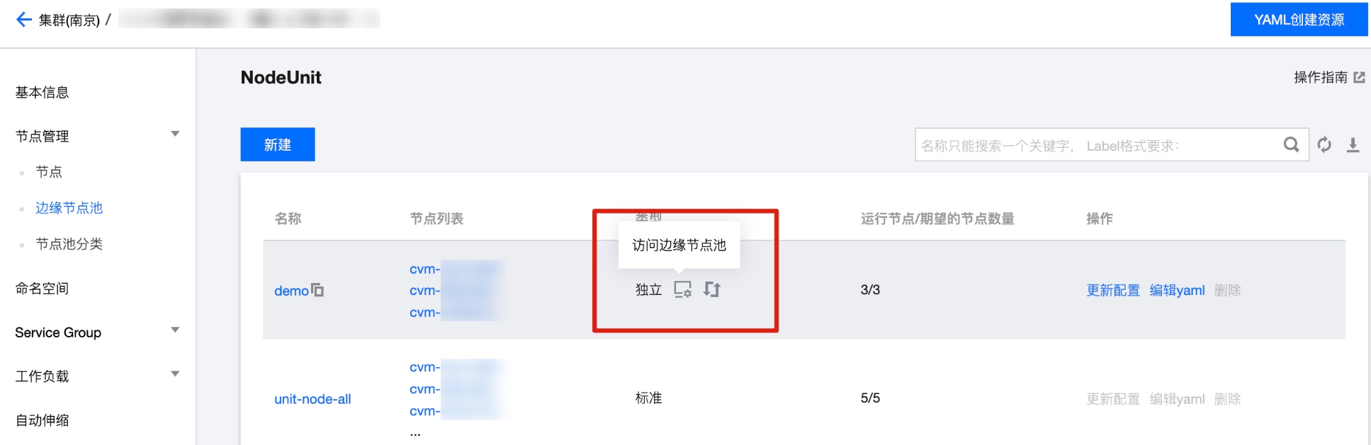Open 命名空间 menu item
The height and width of the screenshot is (445, 1371).
point(42,289)
